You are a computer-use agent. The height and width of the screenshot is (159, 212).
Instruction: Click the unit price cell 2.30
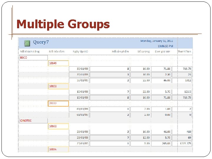click(x=161, y=74)
